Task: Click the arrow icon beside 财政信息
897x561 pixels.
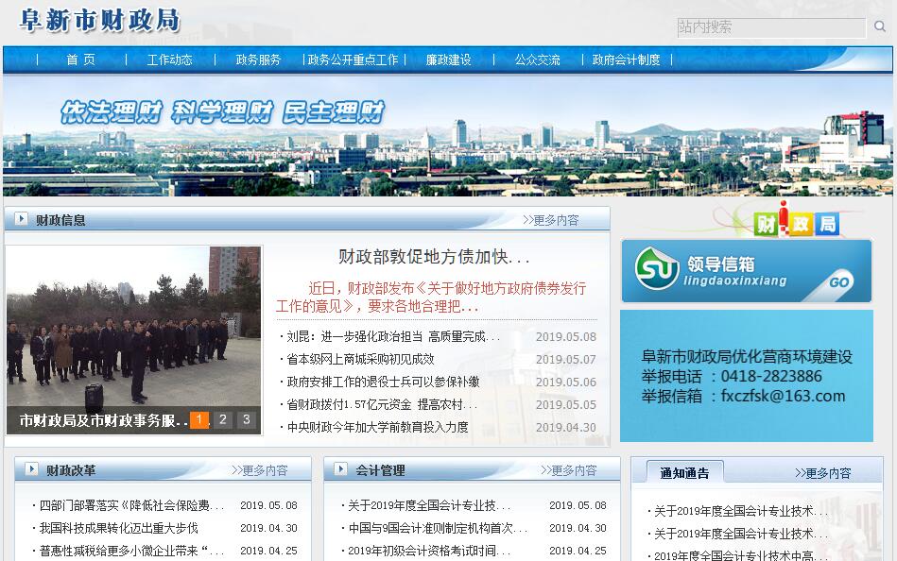Action: tap(21, 220)
